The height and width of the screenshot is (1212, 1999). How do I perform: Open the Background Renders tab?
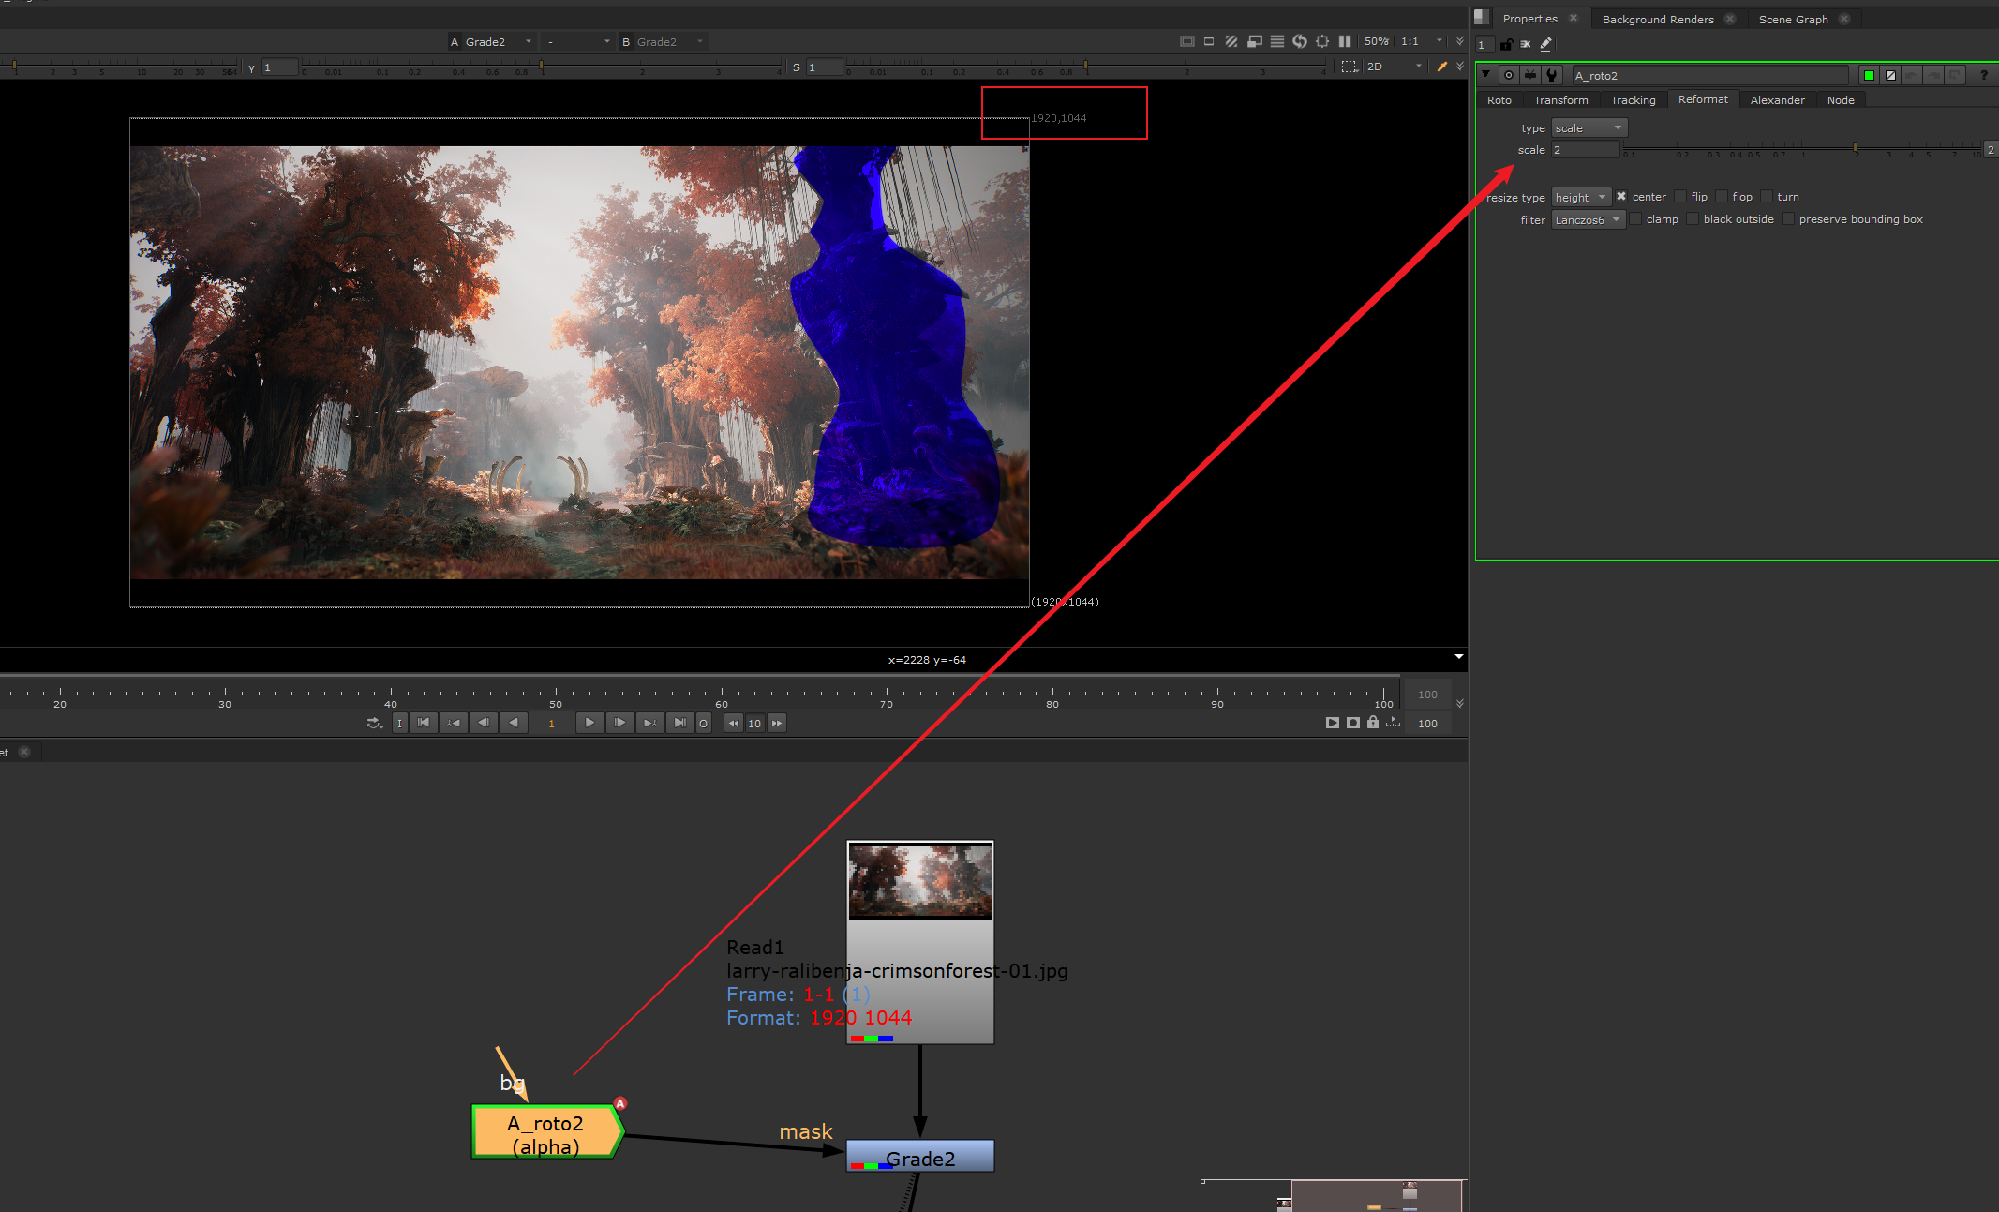point(1657,19)
